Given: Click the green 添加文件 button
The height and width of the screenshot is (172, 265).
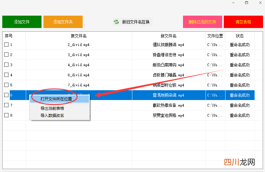Looking at the screenshot, I should (22, 22).
